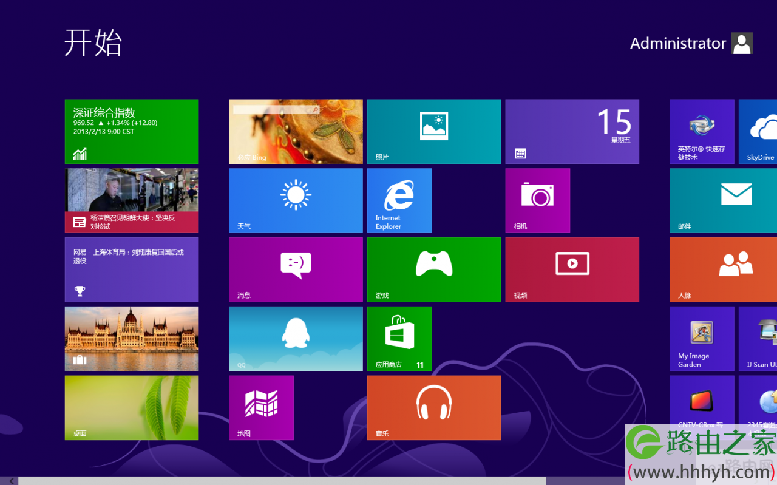Open the SkyDrive cloud tile

click(x=758, y=131)
